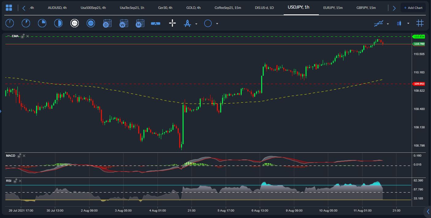
Task: Select the 15-minute quarter-filled clock timeframe
Action: click(x=42, y=23)
